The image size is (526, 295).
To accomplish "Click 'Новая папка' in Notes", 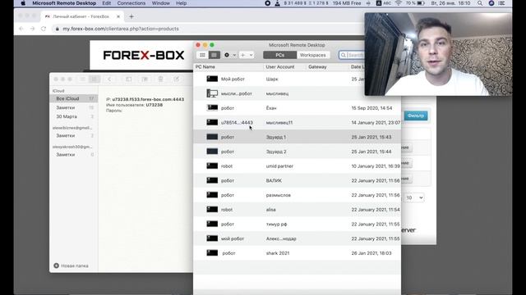I will point(72,265).
